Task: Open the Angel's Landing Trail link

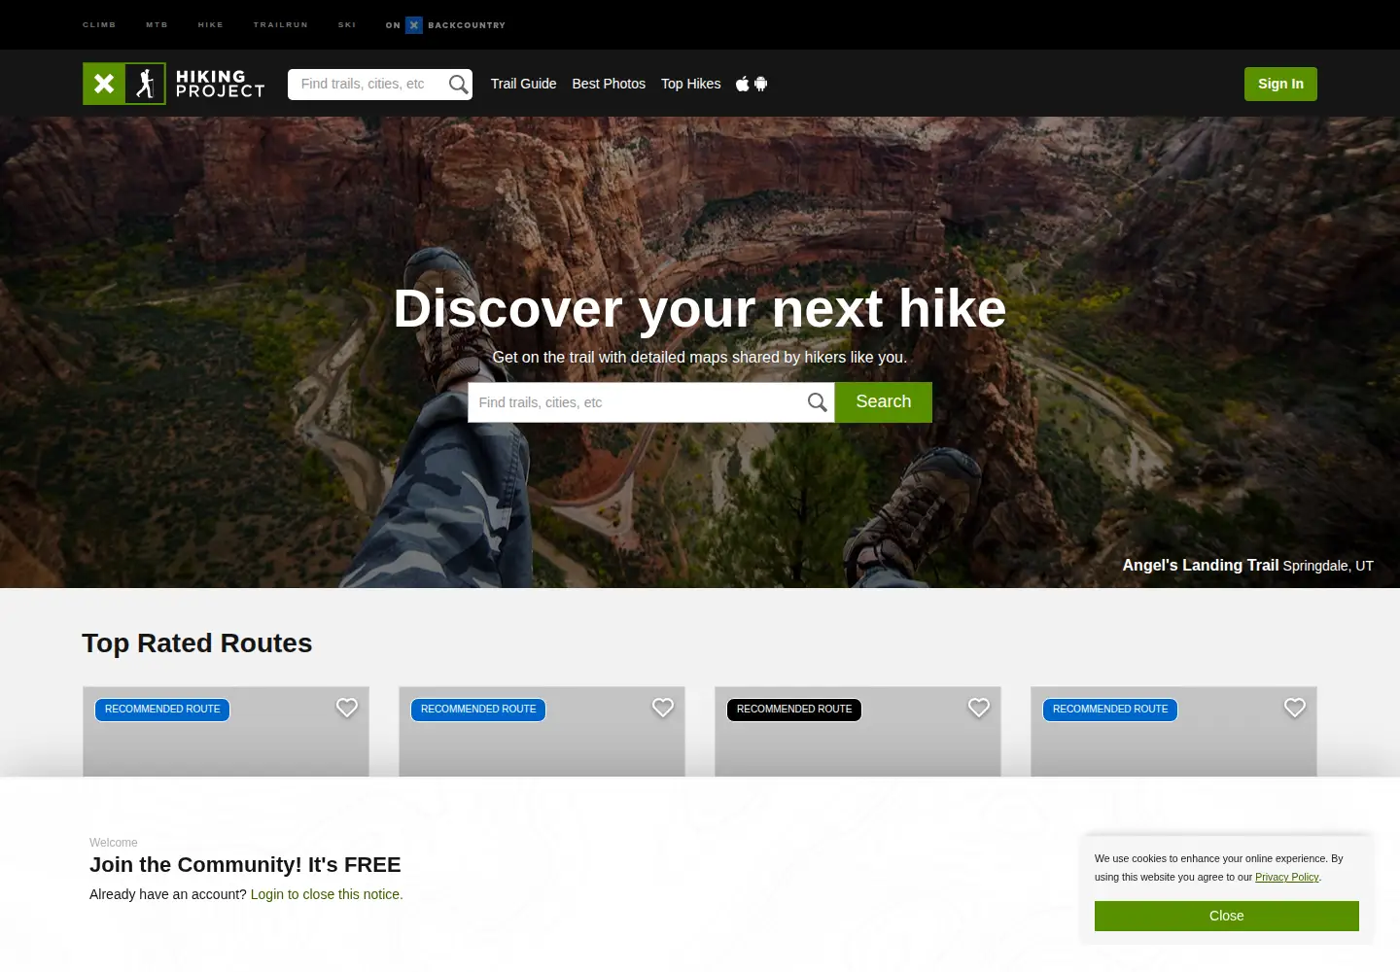Action: coord(1201,565)
